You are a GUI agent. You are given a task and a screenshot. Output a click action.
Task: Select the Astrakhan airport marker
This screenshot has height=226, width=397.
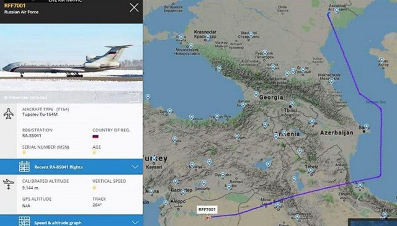coord(337,11)
